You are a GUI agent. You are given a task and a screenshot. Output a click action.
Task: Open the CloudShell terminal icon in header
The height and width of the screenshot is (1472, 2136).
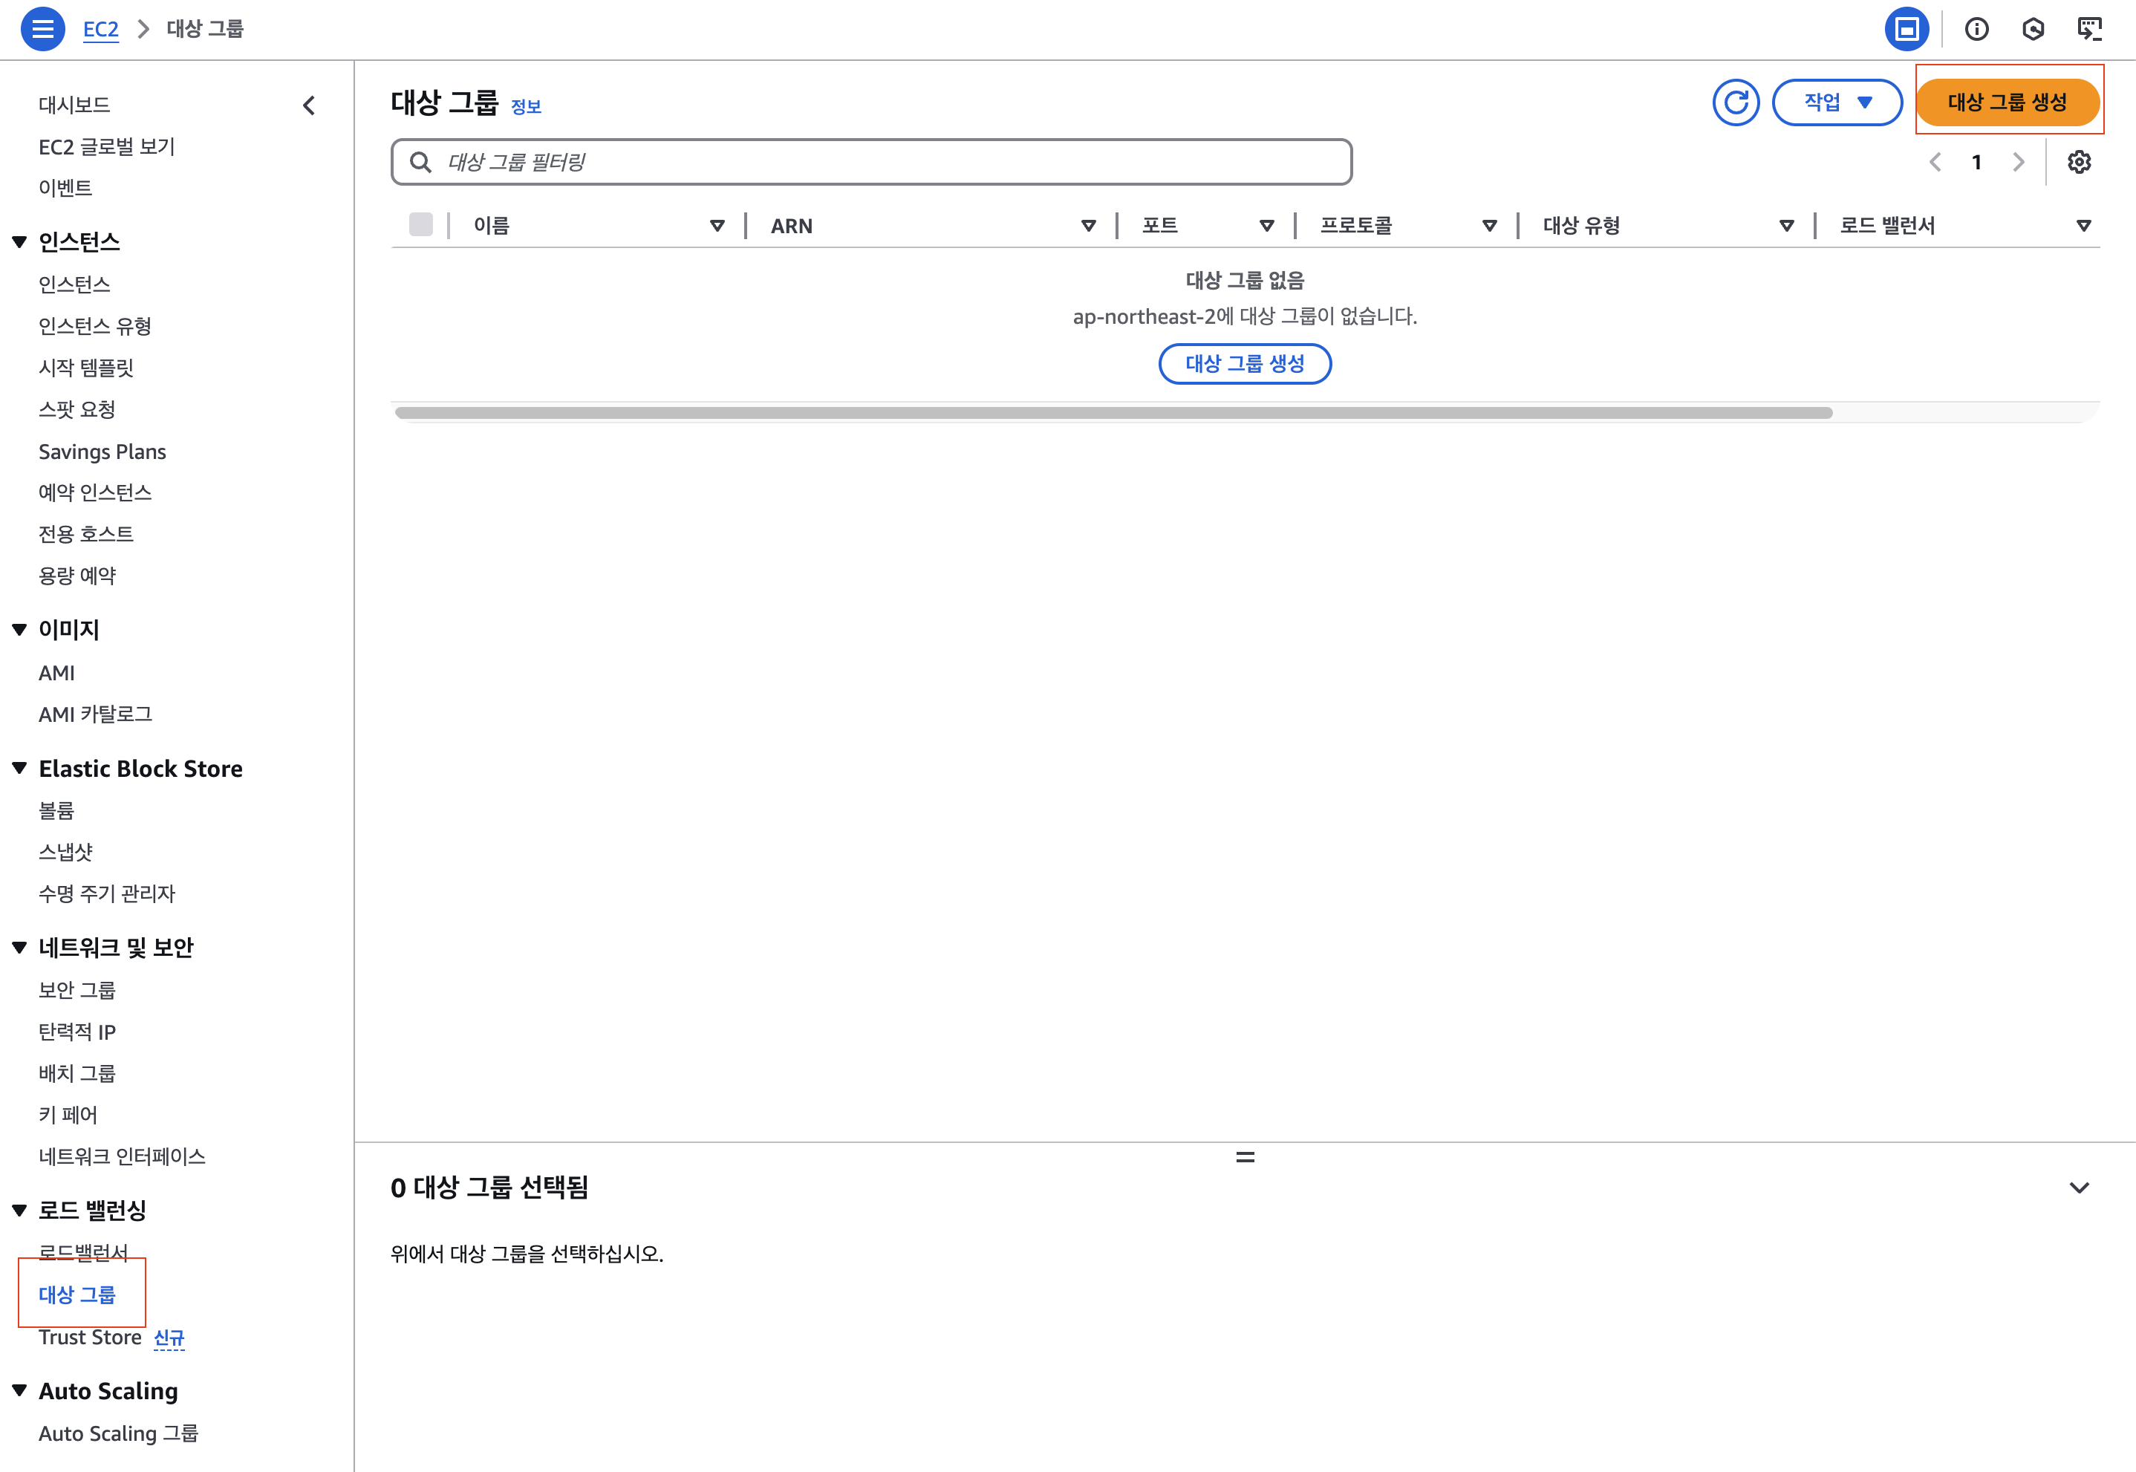(x=2089, y=30)
